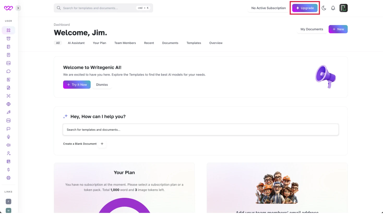This screenshot has height=220, width=383.
Task: Select the Team Members tab
Action: point(125,43)
